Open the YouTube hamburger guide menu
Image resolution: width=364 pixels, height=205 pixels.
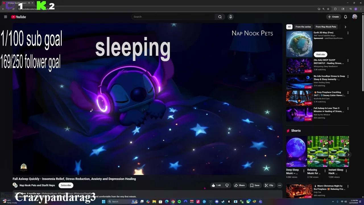(x=5, y=17)
